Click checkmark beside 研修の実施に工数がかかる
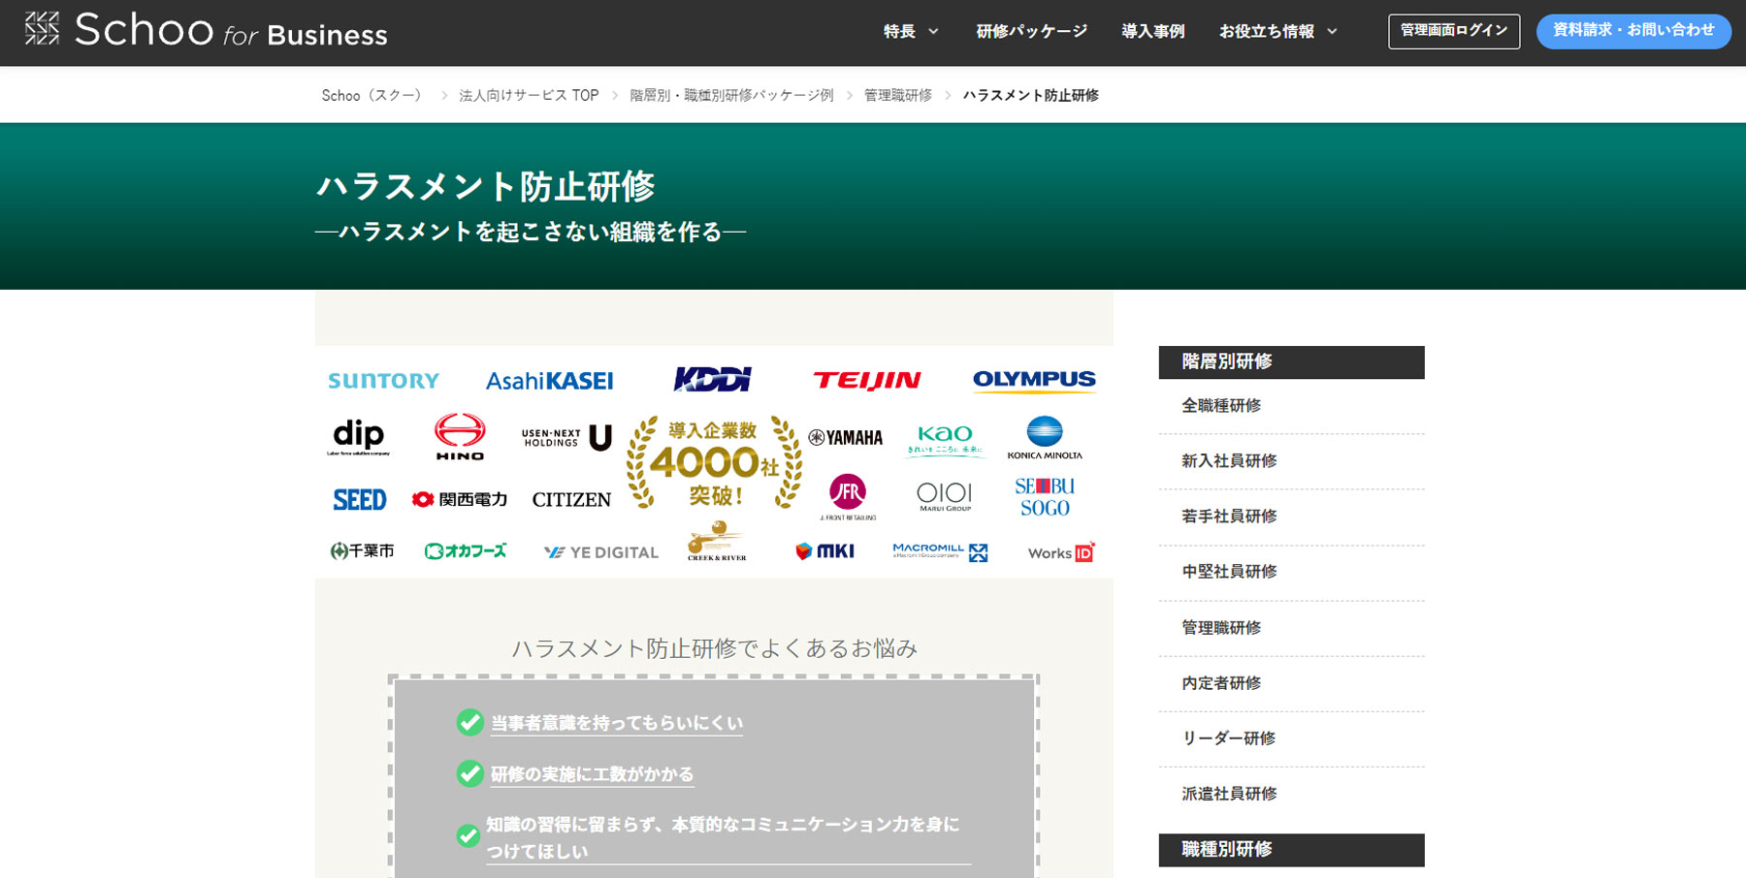This screenshot has width=1746, height=878. tap(470, 773)
